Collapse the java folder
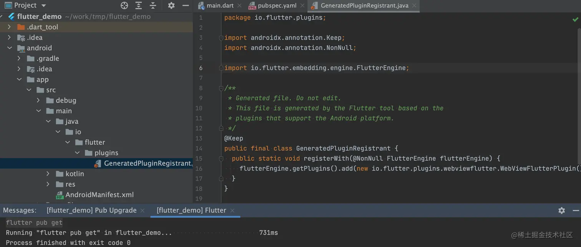581x247 pixels. point(48,121)
